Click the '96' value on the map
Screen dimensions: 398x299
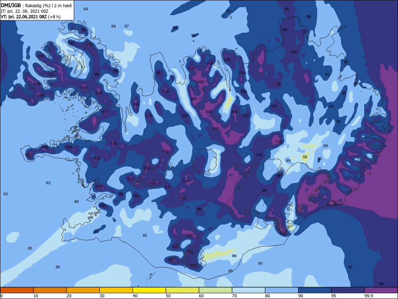287,9
